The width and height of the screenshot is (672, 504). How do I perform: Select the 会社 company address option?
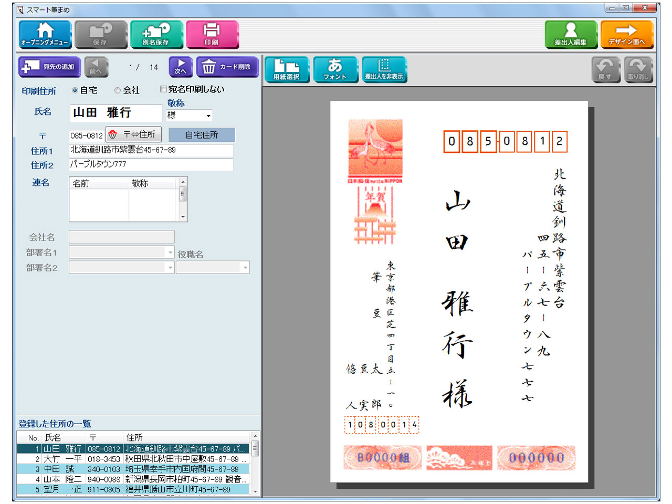117,90
